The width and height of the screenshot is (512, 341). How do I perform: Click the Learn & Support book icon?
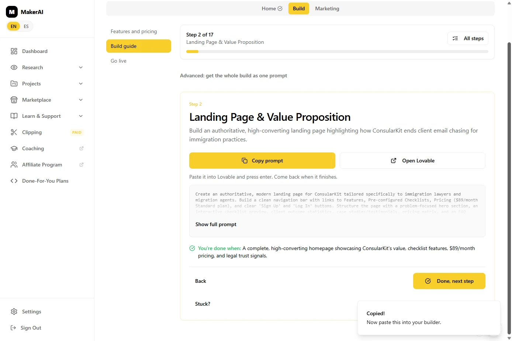coord(14,116)
